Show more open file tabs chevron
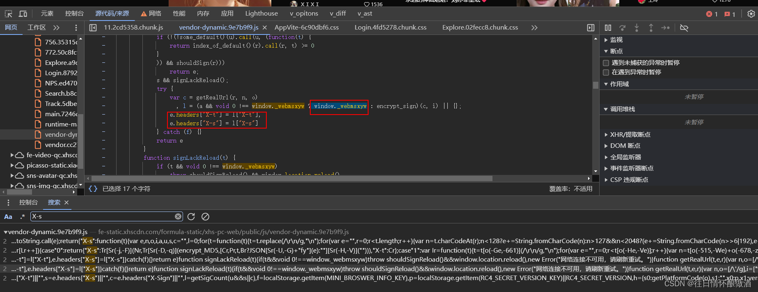This screenshot has height=292, width=758. click(x=534, y=28)
